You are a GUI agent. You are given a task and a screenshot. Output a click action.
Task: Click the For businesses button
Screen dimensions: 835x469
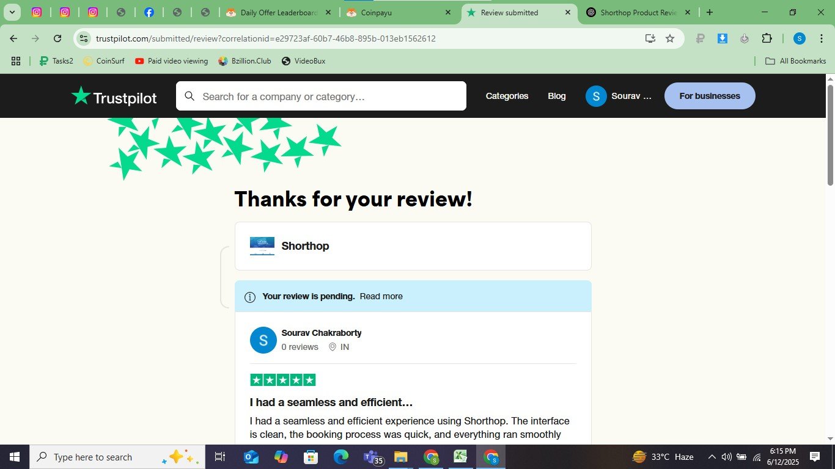[x=710, y=96]
